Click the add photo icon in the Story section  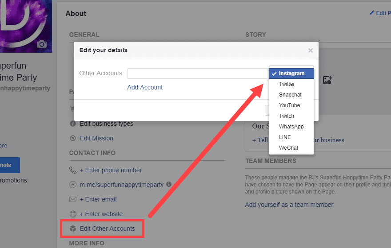point(327,80)
